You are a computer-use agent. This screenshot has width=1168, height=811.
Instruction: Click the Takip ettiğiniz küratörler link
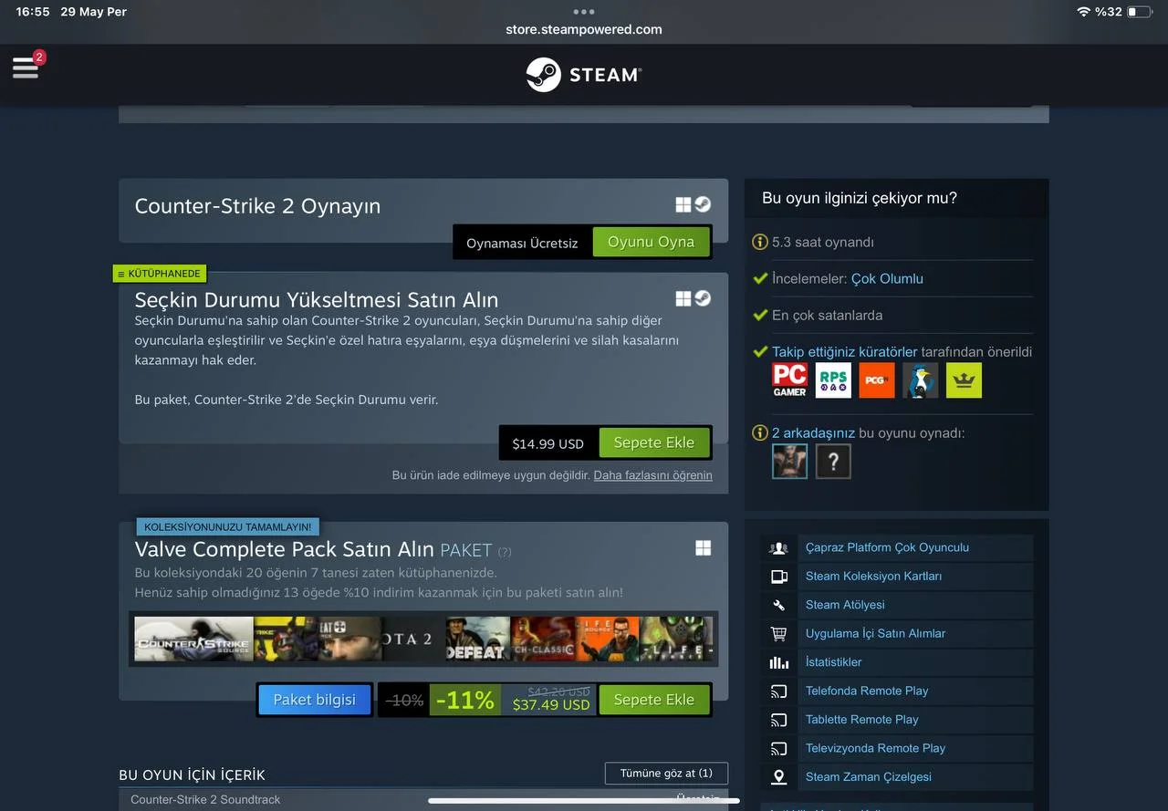pos(845,351)
